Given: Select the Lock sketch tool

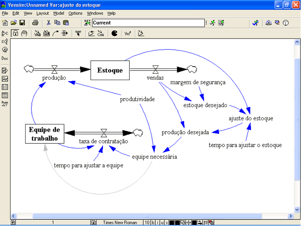Looking at the screenshot, I should coord(15,34).
